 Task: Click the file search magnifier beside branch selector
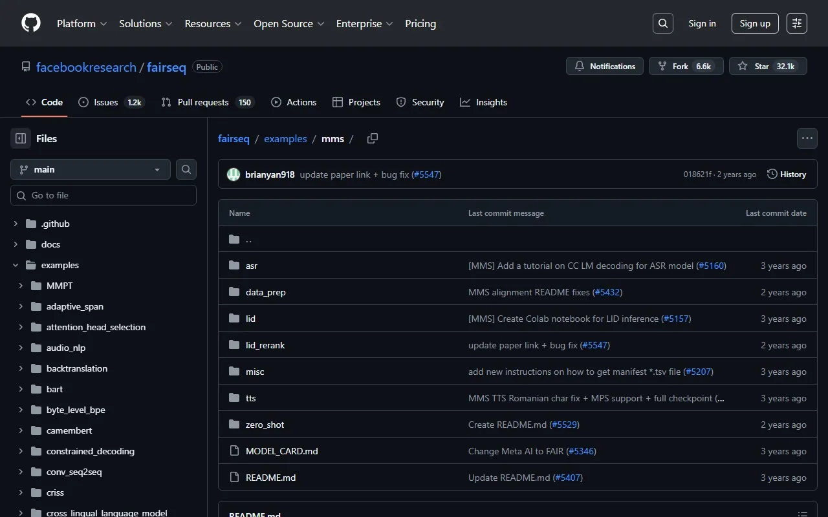coord(186,169)
